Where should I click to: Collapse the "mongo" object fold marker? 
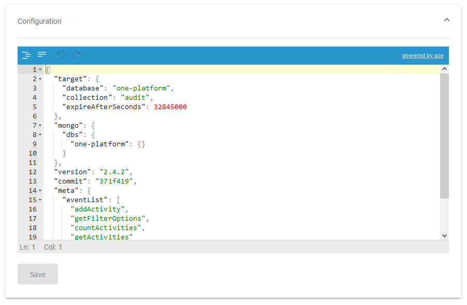click(x=39, y=125)
